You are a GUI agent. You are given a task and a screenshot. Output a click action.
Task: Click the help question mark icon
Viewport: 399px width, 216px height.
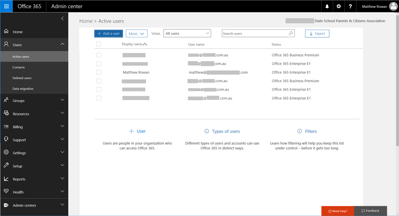tap(350, 6)
